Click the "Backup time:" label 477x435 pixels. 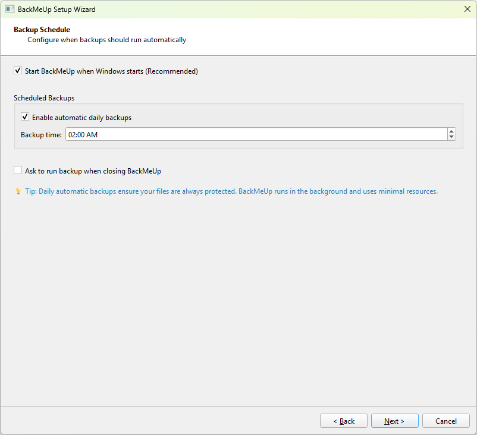coord(42,134)
